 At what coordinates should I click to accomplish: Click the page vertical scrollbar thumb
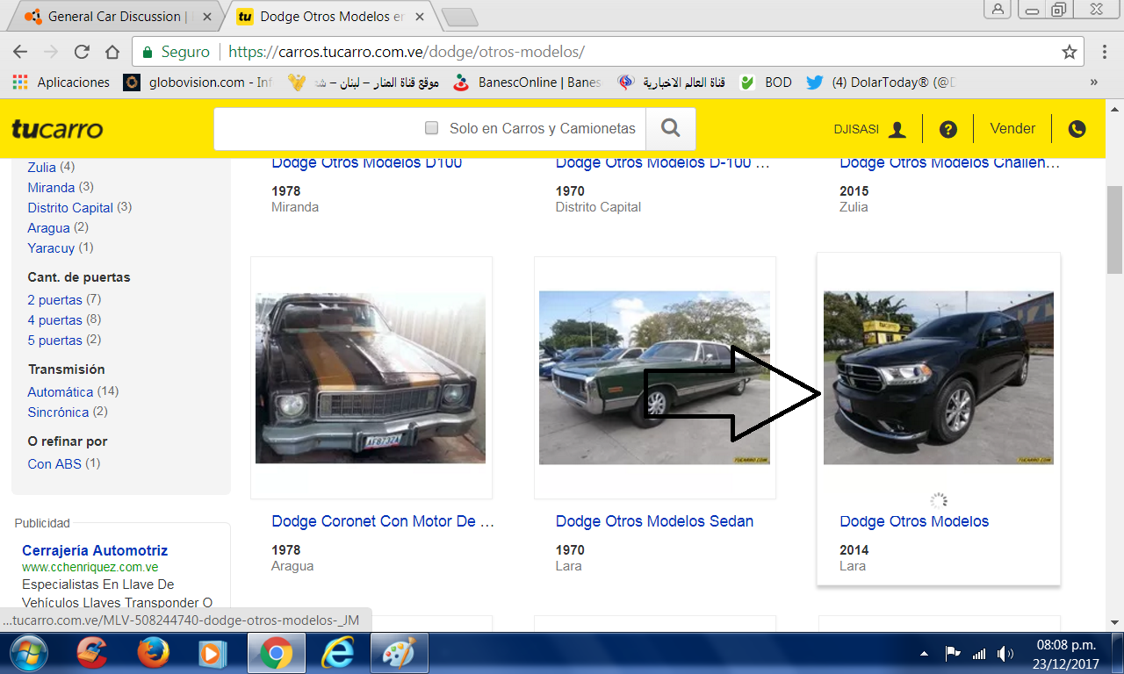1114,230
